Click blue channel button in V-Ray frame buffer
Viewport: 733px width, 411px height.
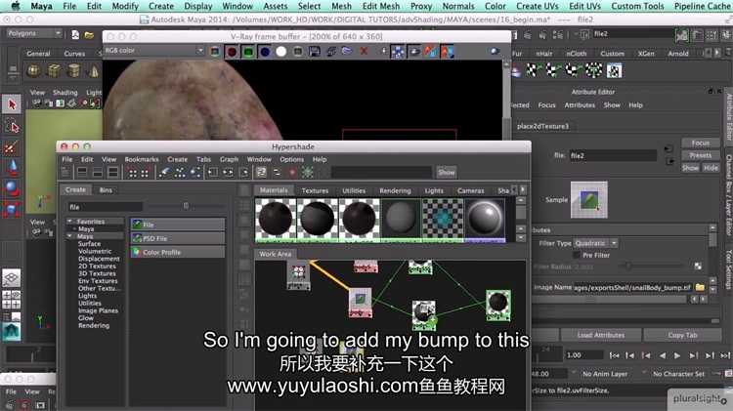(x=265, y=52)
